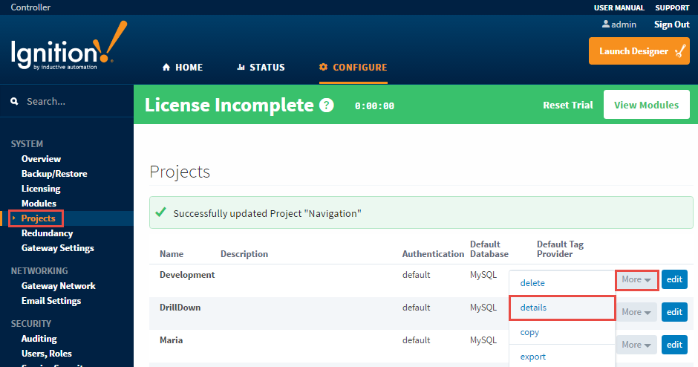Image resolution: width=698 pixels, height=367 pixels.
Task: Open Email Settings
Action: [x=51, y=301]
